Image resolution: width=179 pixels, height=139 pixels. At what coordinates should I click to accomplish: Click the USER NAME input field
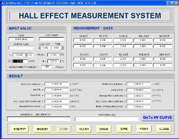[51, 39]
